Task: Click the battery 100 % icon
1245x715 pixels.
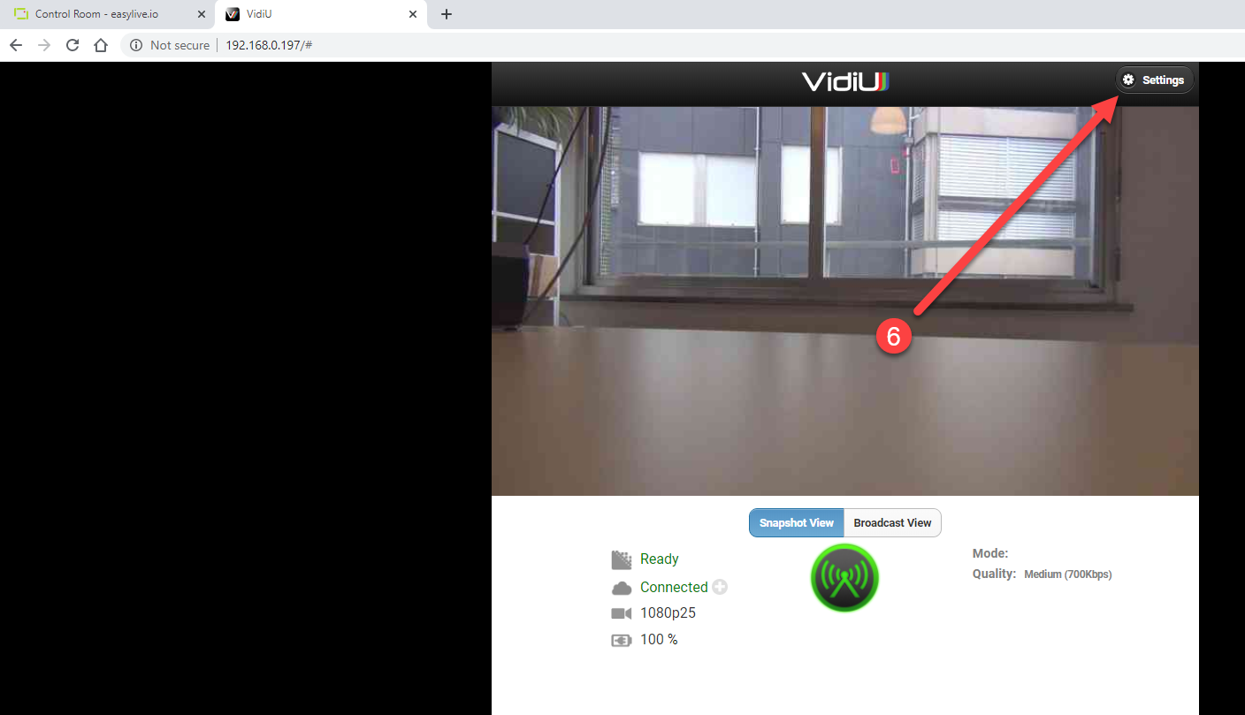Action: [x=622, y=640]
